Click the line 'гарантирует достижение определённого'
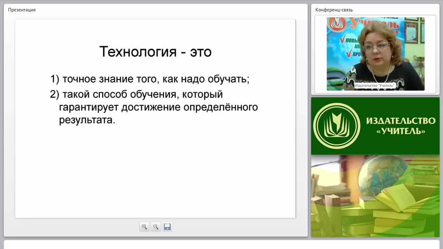The image size is (443, 249). (x=159, y=107)
